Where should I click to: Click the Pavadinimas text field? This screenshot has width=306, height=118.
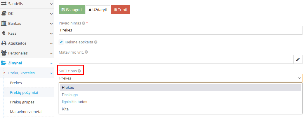pyautogui.click(x=180, y=30)
